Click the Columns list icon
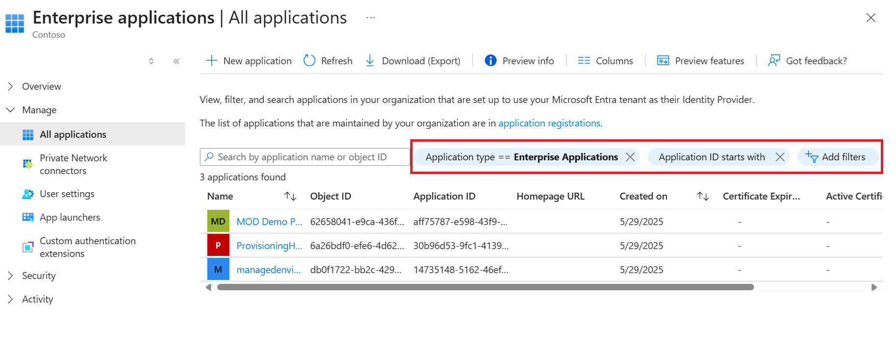This screenshot has height=353, width=896. (584, 60)
